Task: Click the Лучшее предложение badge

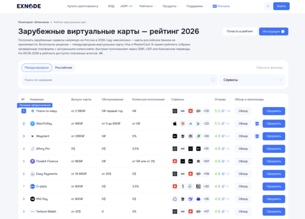Action: coord(35,105)
